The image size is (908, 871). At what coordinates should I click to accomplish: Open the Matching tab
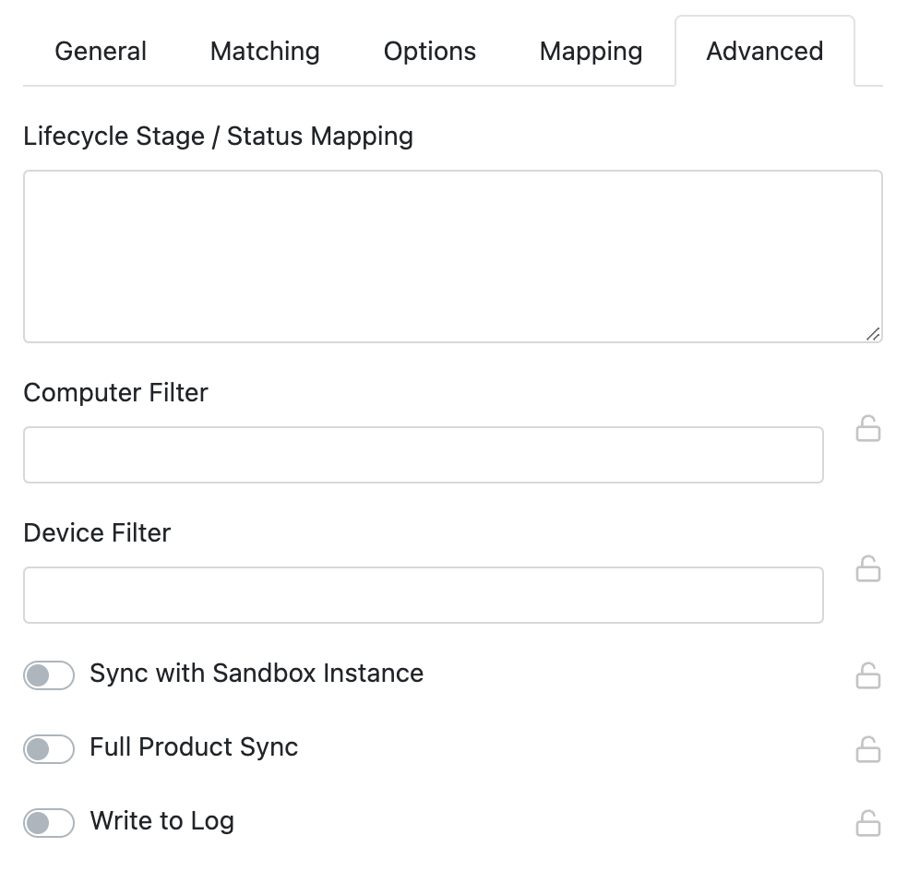pos(264,51)
